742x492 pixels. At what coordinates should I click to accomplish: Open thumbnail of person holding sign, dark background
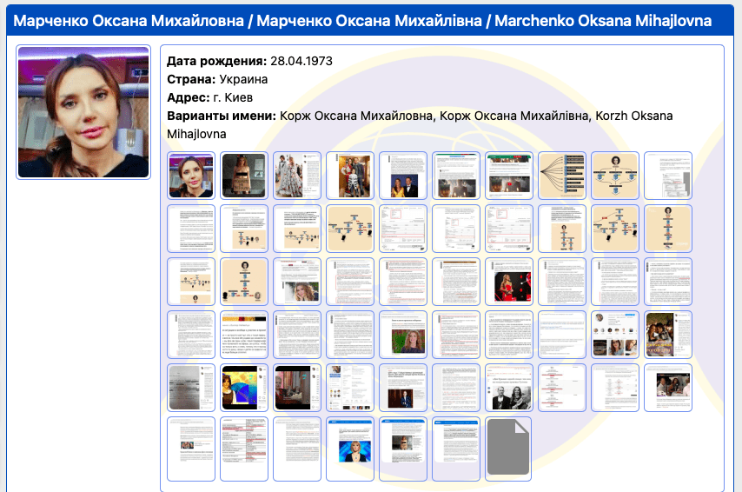(x=244, y=176)
